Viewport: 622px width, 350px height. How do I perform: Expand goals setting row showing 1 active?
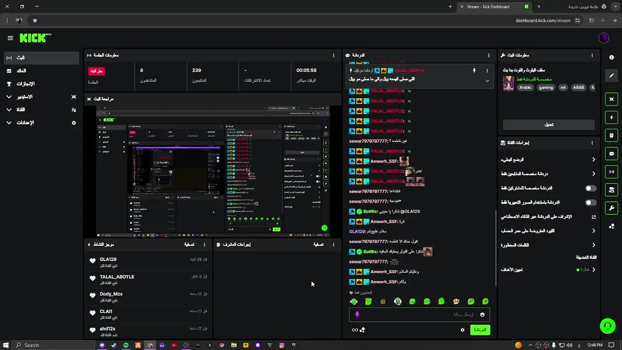pos(549,270)
